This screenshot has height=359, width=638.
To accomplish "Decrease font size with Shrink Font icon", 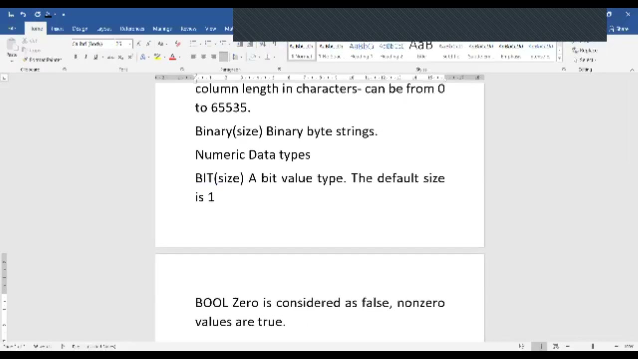I will 148,44.
